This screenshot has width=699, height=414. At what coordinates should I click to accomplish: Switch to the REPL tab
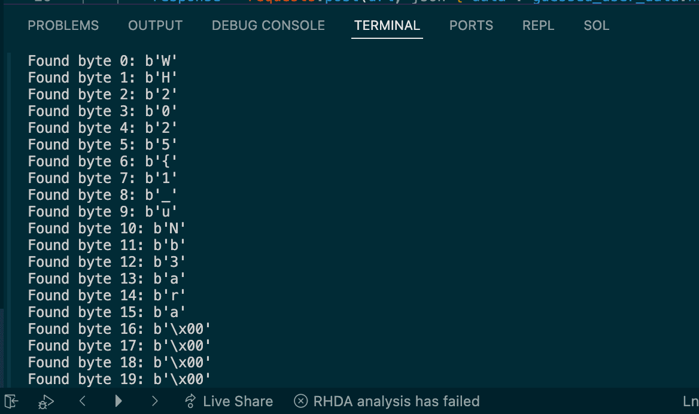point(539,25)
